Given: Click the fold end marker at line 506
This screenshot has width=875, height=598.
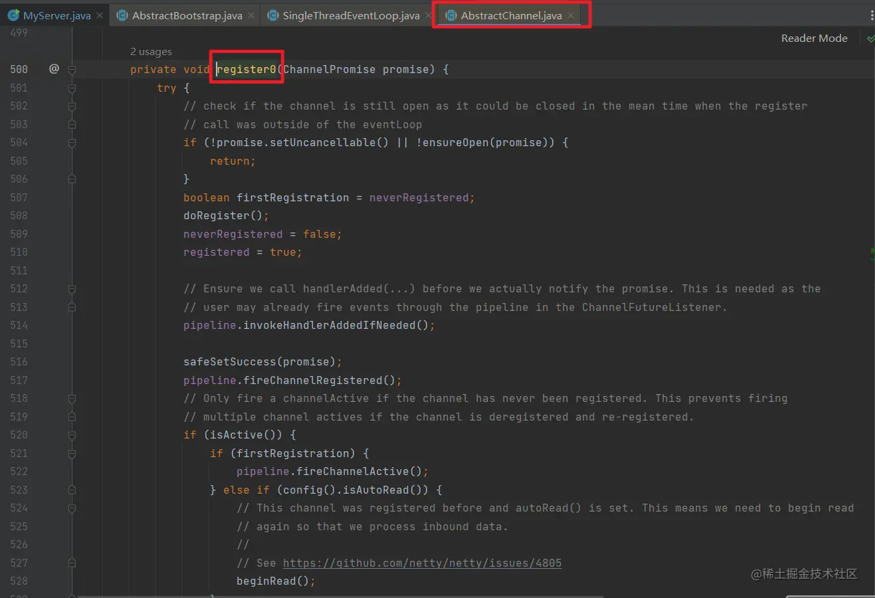Looking at the screenshot, I should (72, 179).
